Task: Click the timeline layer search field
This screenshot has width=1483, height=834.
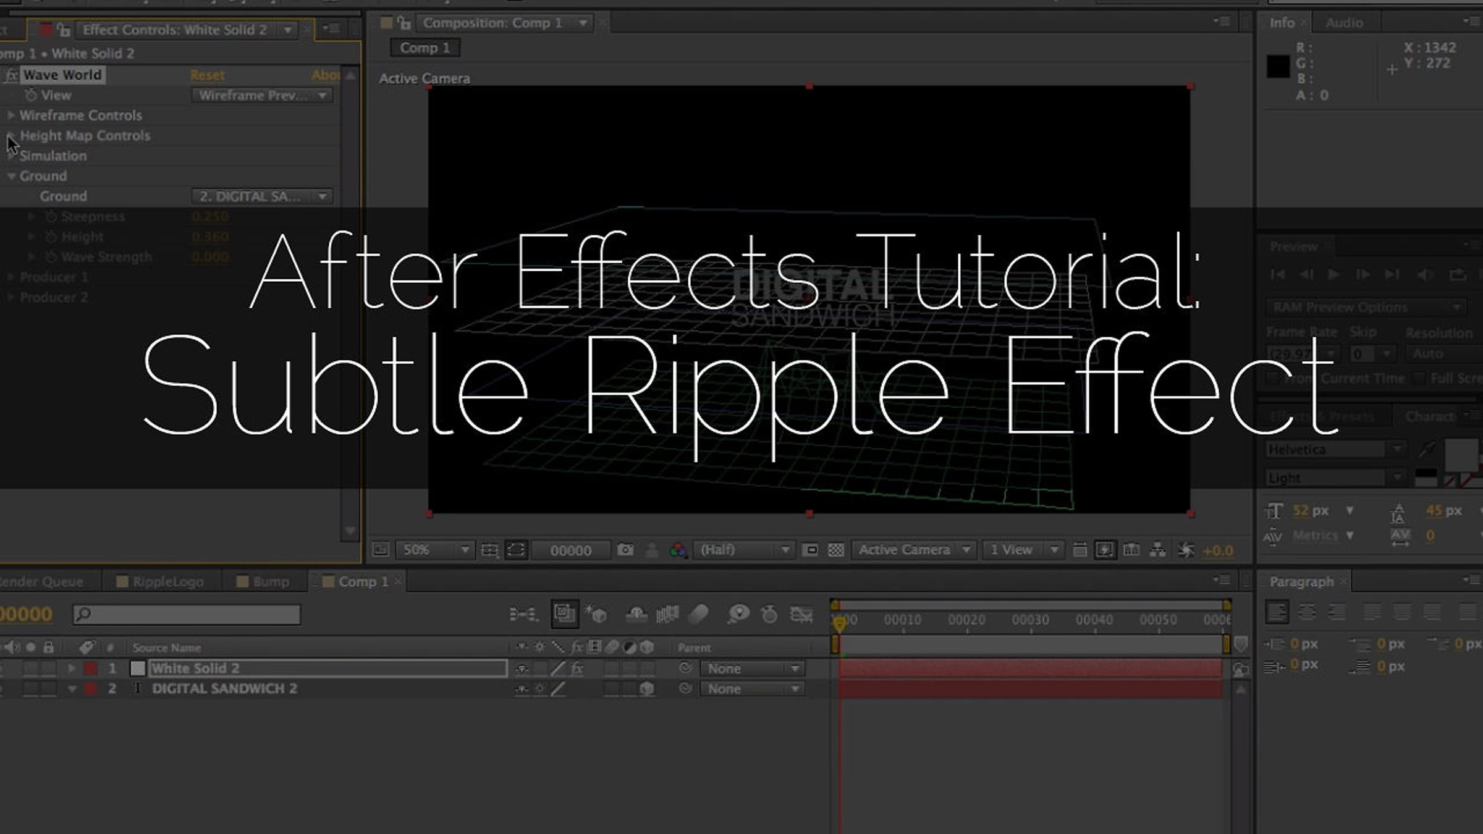Action: (x=187, y=614)
